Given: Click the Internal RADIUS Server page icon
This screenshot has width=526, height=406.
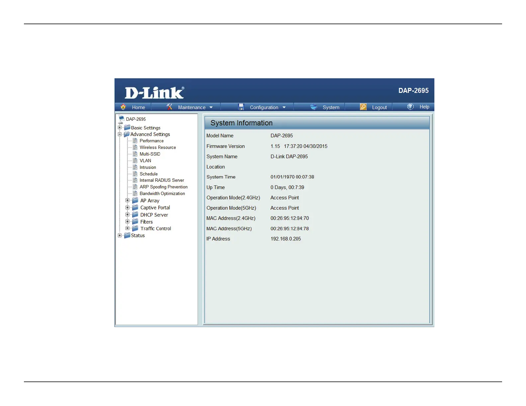Looking at the screenshot, I should click(x=135, y=180).
